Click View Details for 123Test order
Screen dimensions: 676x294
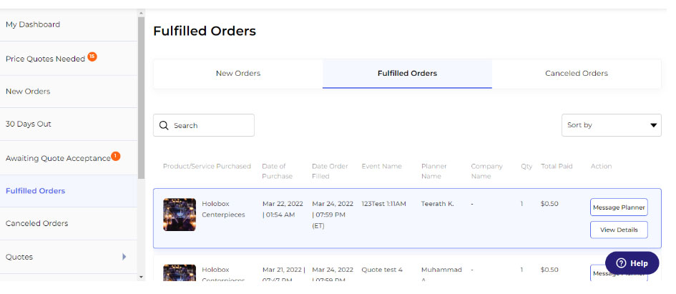click(619, 230)
